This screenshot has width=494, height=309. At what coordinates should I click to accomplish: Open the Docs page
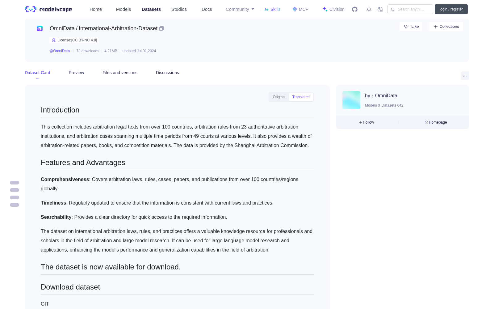[207, 9]
